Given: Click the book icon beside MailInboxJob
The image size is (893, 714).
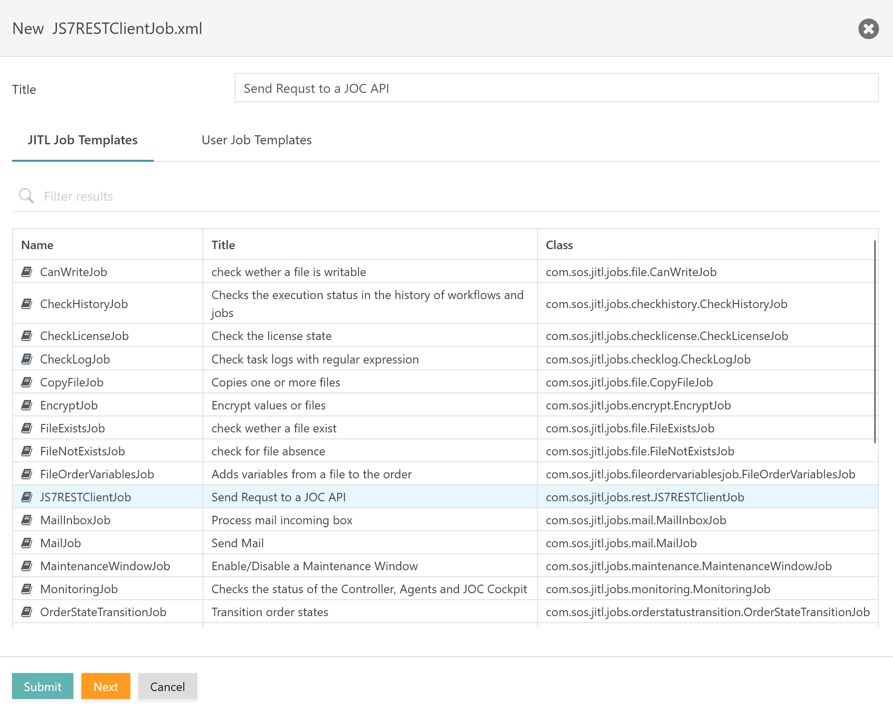Looking at the screenshot, I should pos(27,520).
